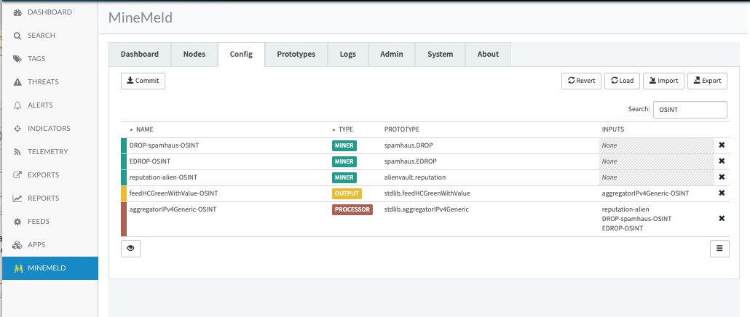Click the Tags icon in sidebar

17,59
